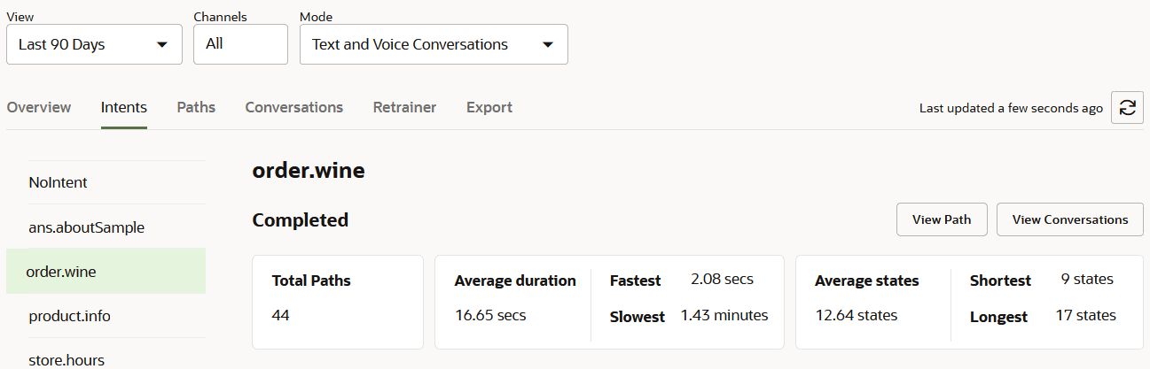This screenshot has height=369, width=1150.
Task: Open the View dropdown arrow
Action: click(161, 44)
